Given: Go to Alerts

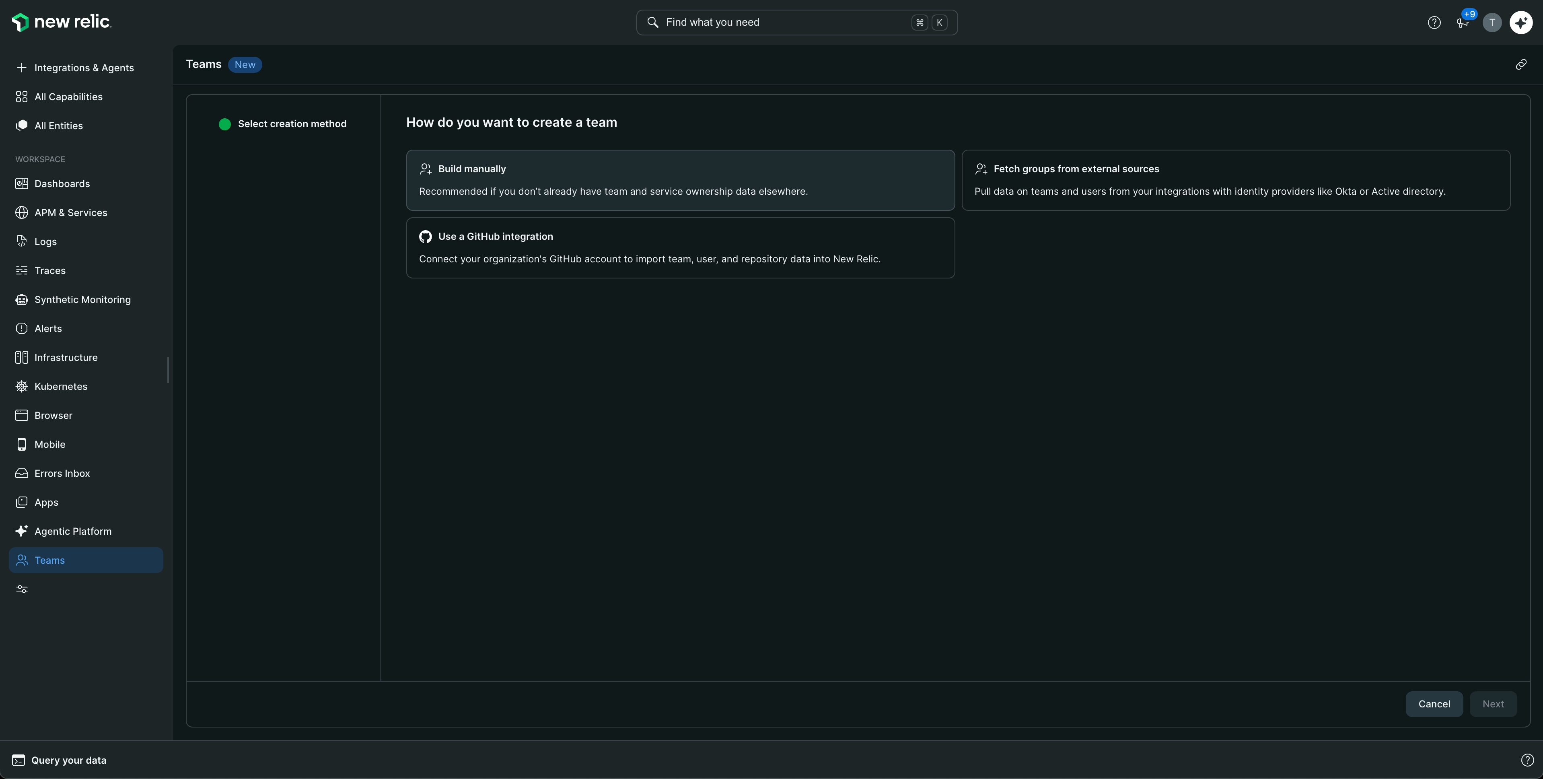Looking at the screenshot, I should pyautogui.click(x=86, y=328).
